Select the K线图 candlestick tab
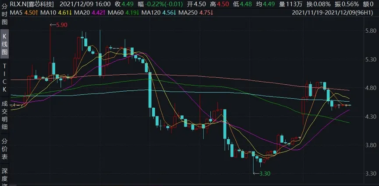This screenshot has height=186, width=379. (x=4, y=44)
